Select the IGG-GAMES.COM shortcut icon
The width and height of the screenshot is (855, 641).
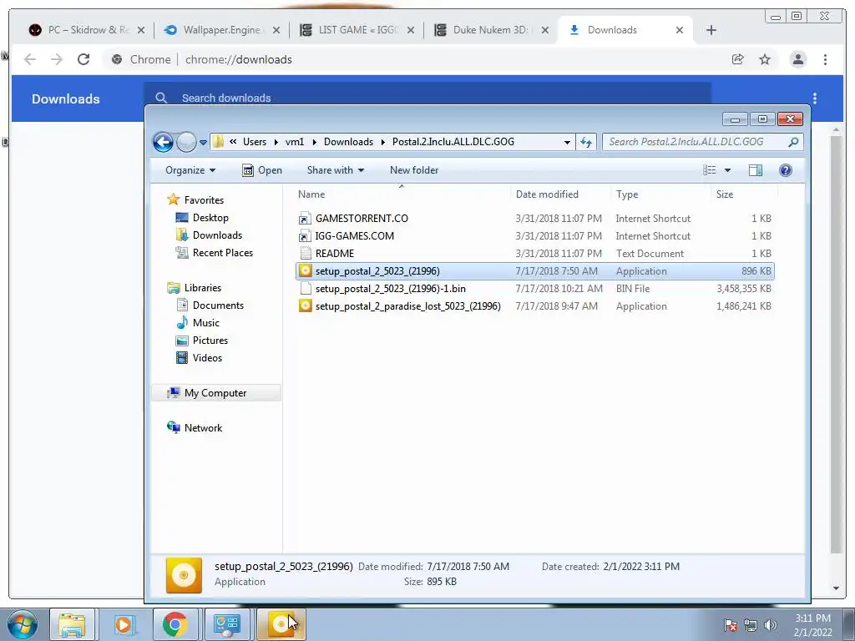305,236
